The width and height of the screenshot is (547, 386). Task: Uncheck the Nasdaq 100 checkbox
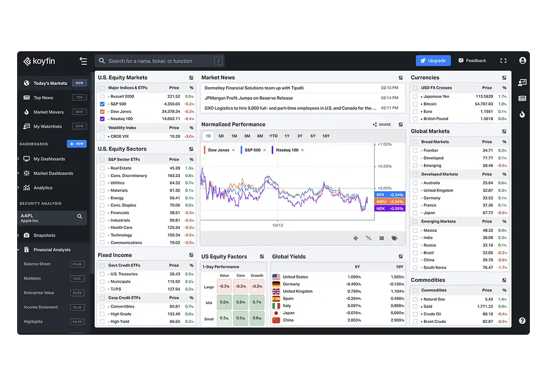click(x=102, y=119)
